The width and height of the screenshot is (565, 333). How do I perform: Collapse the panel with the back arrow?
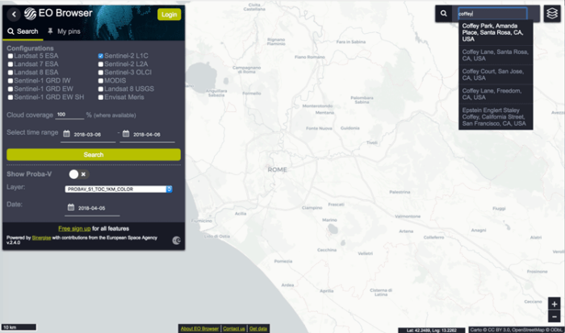(14, 15)
